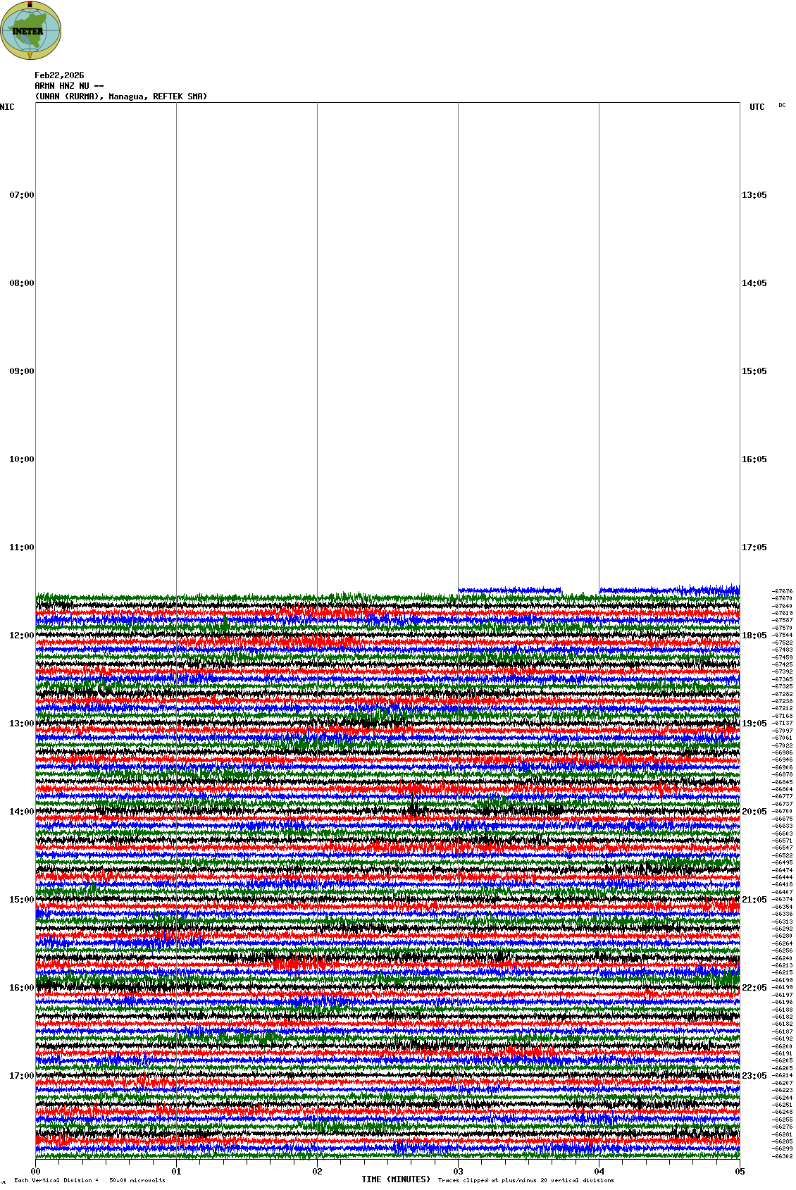The image size is (796, 1190).
Task: Click the TIME (MINUTES) axis title
Action: pos(396,1179)
